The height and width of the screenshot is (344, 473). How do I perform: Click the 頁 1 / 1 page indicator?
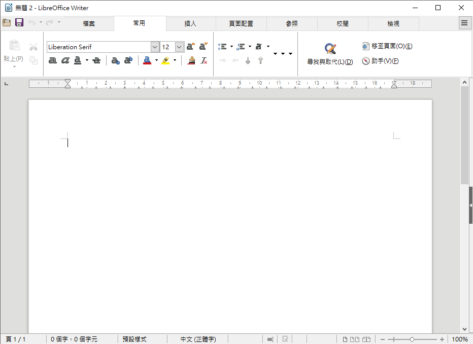(x=16, y=339)
